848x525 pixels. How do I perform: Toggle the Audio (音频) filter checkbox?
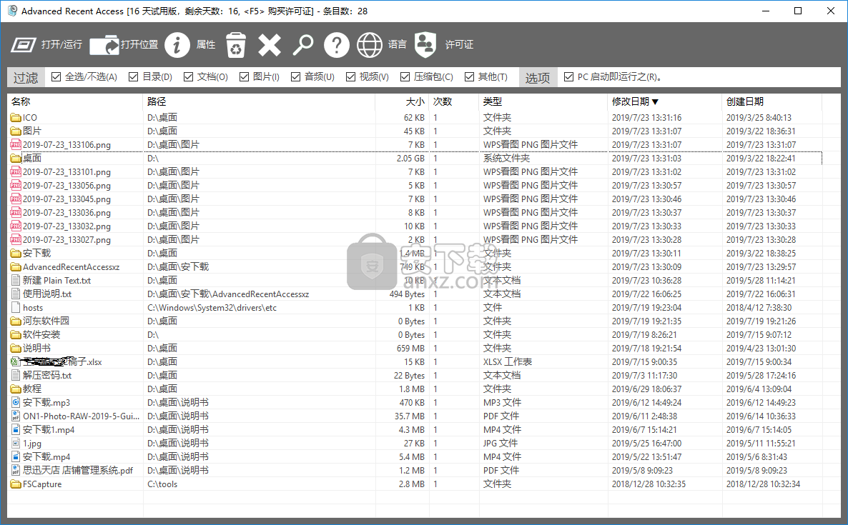pos(295,76)
